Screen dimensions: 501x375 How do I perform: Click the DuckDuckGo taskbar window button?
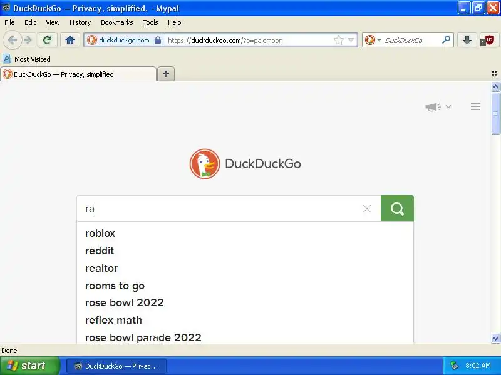[x=116, y=366]
